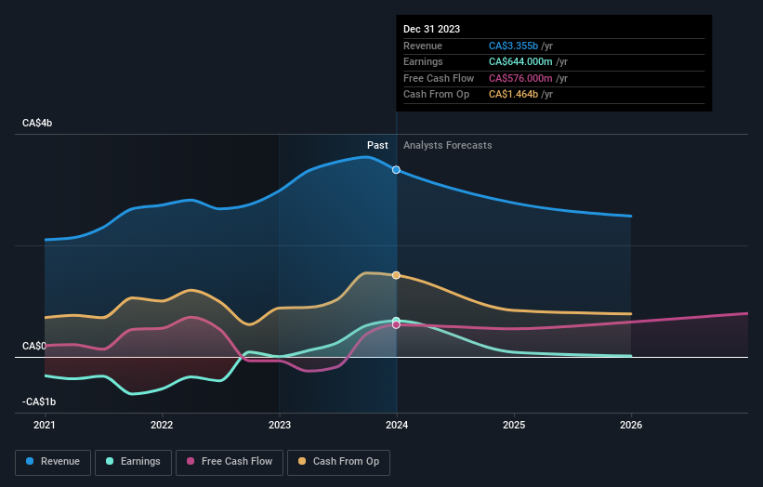Click the blue Revenue legend dot
Image resolution: width=763 pixels, height=487 pixels.
pos(30,461)
